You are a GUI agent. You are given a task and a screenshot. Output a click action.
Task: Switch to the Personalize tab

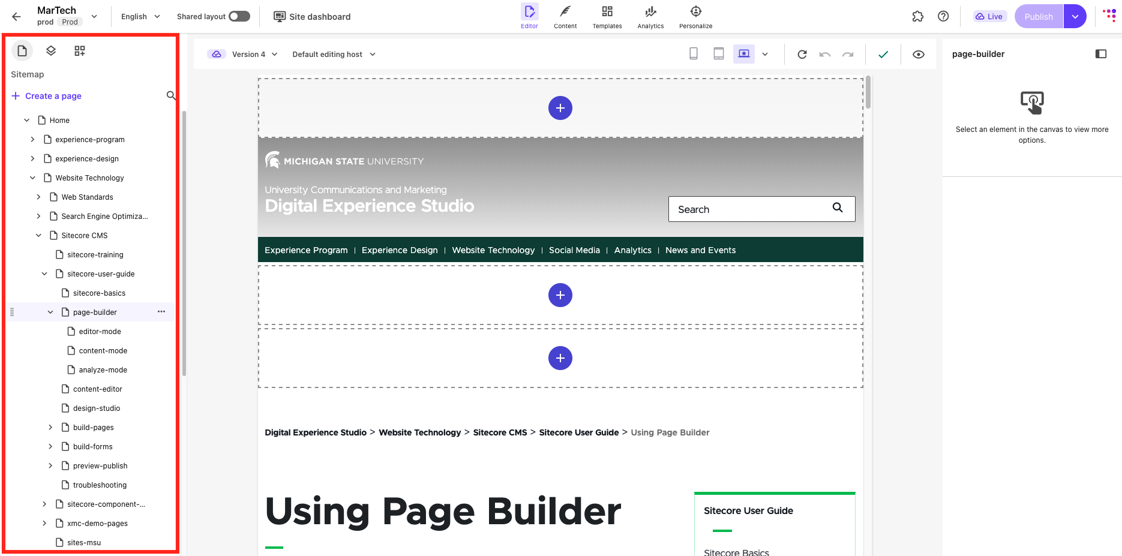coord(696,17)
